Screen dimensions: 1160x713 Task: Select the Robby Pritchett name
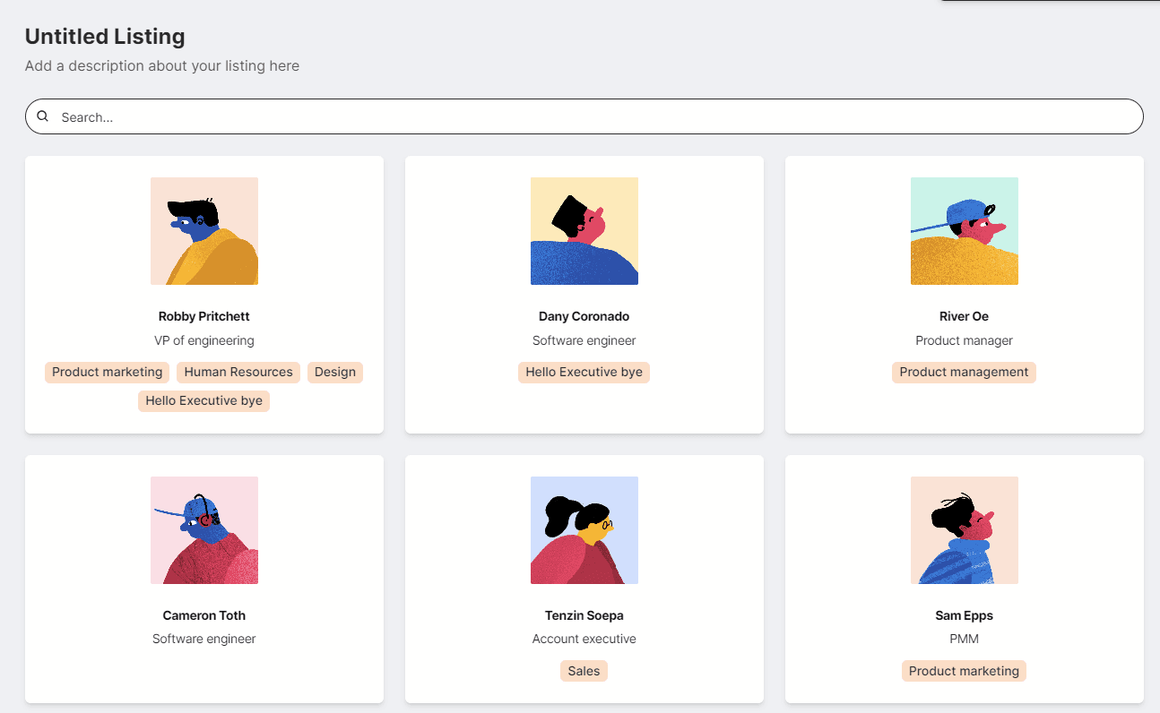point(204,316)
